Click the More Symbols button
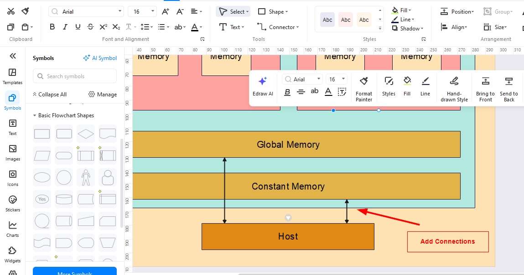Screen dimensions: 524x275 (74, 271)
